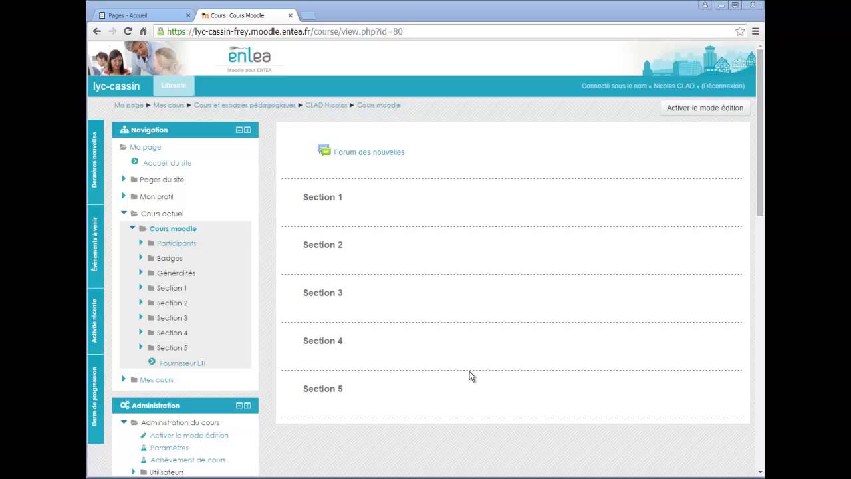Open a new browser tab
The image size is (851, 479).
tap(307, 15)
